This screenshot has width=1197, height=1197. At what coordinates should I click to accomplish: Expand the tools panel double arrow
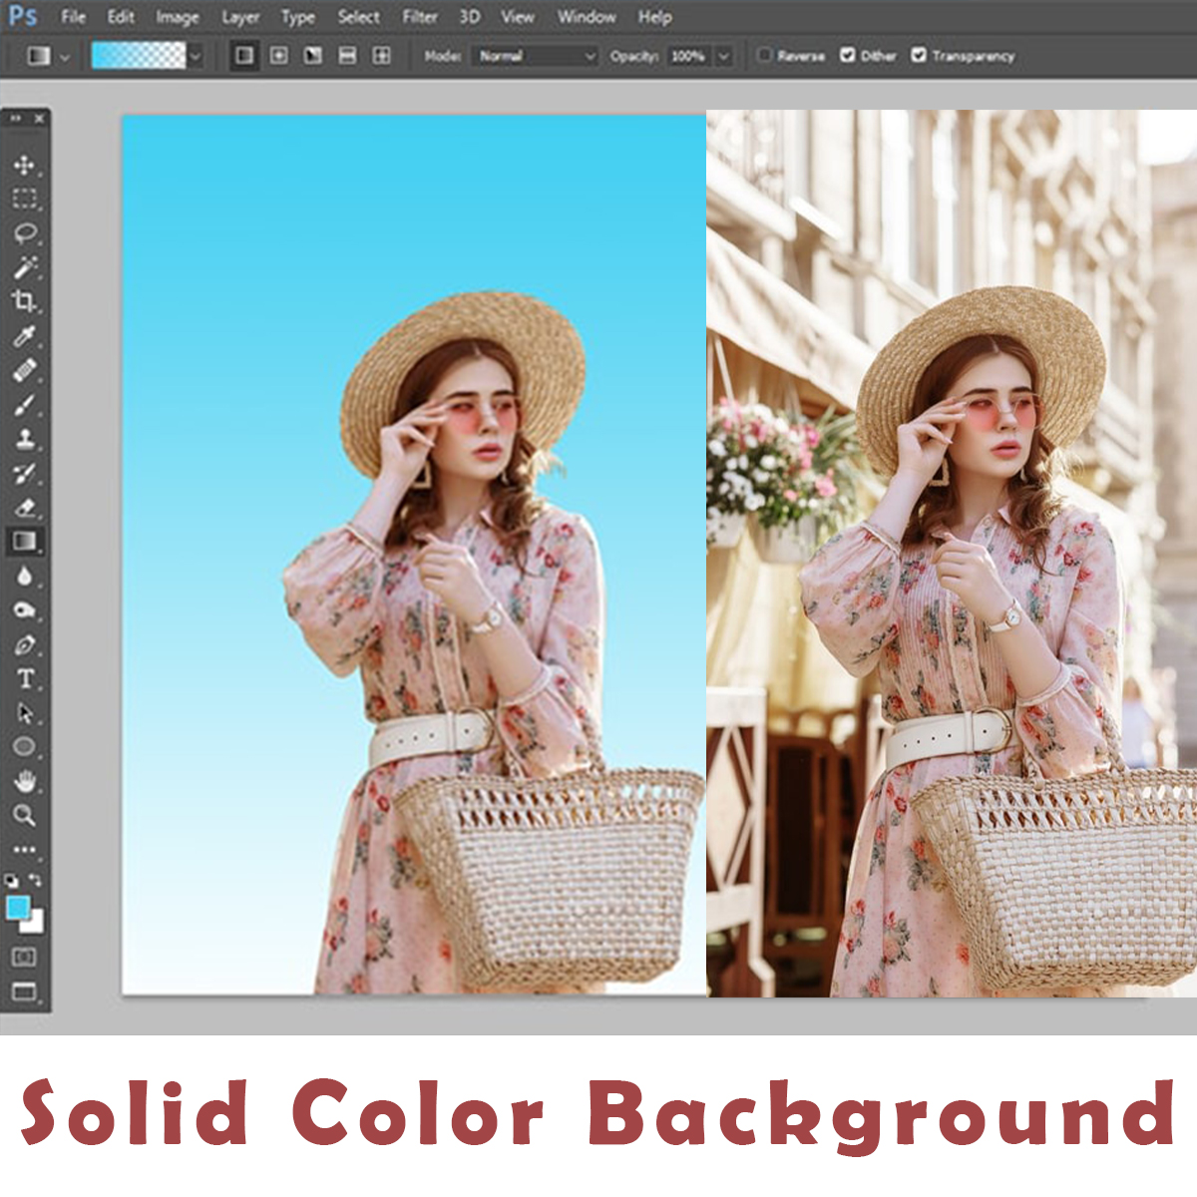pos(15,118)
